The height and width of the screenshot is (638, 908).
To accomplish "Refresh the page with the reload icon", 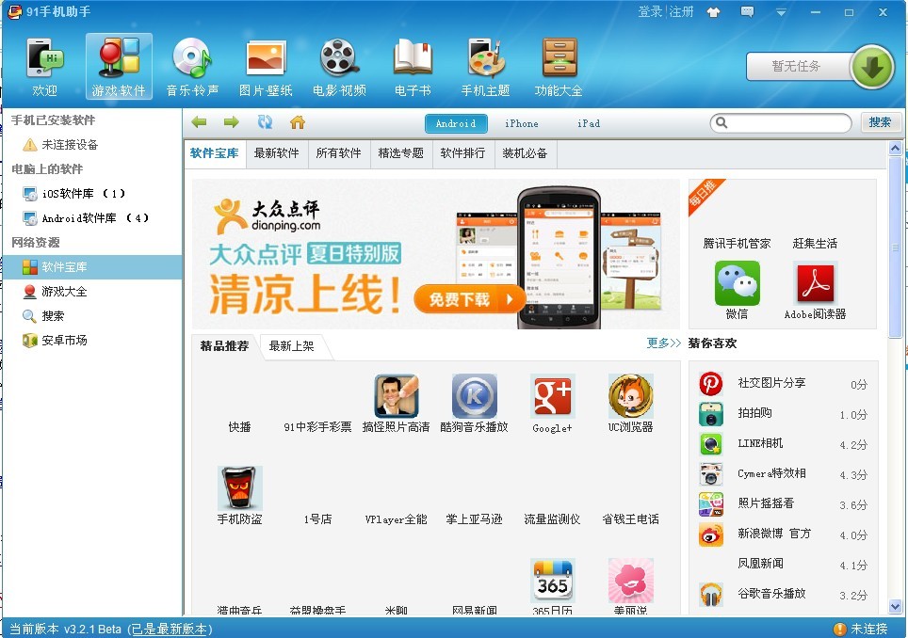I will (x=265, y=122).
